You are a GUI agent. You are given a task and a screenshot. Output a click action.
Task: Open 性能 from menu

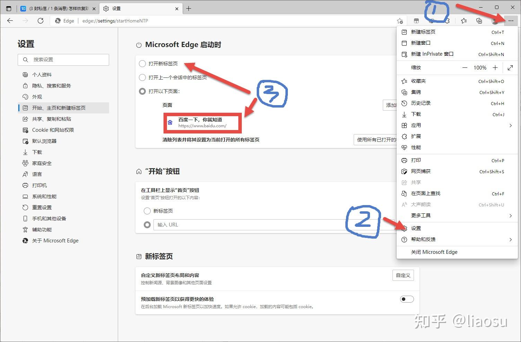457,148
